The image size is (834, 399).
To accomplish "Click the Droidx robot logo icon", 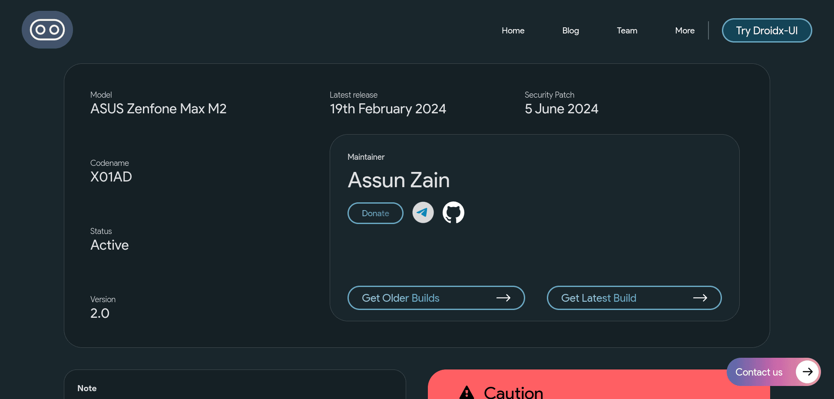I will [47, 30].
